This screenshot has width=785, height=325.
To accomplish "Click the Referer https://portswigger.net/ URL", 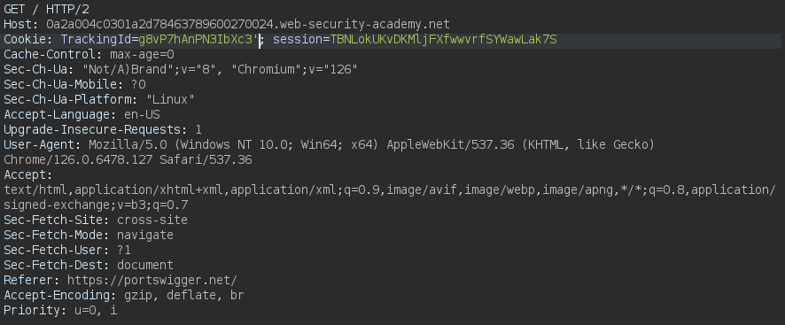I will click(x=152, y=280).
